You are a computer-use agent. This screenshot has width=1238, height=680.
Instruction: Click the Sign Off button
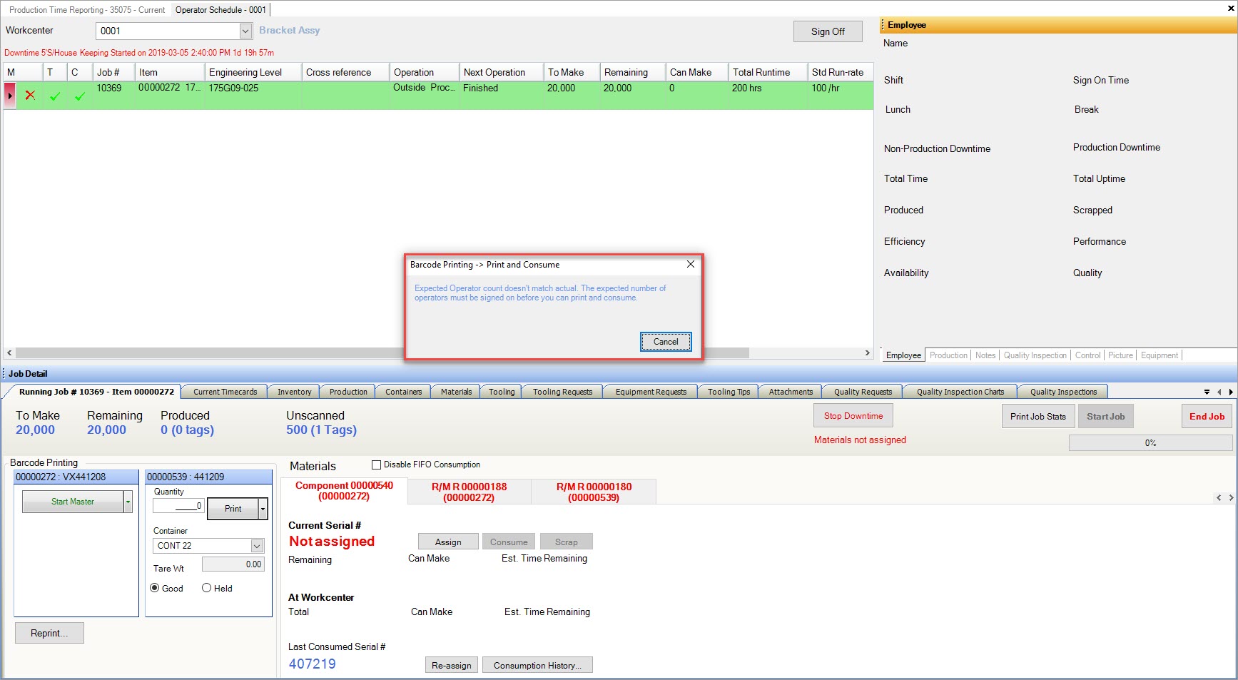pyautogui.click(x=828, y=31)
